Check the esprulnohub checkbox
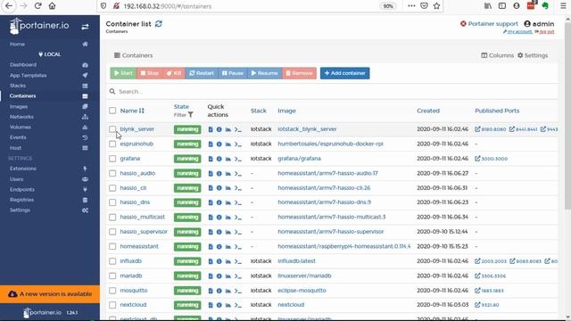The image size is (571, 321). pos(112,144)
